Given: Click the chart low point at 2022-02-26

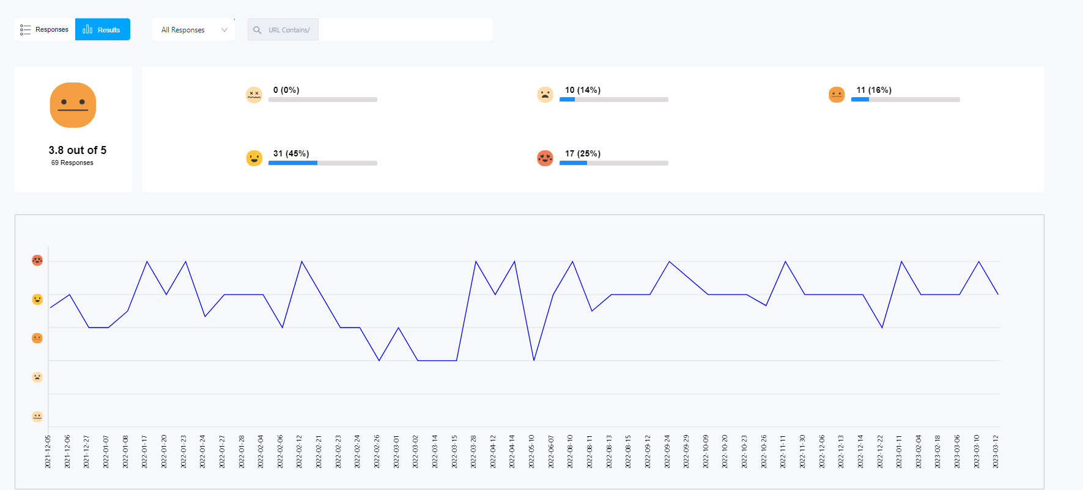Looking at the screenshot, I should coord(379,360).
